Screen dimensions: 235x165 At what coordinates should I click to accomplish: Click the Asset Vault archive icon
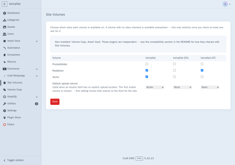tap(5, 41)
